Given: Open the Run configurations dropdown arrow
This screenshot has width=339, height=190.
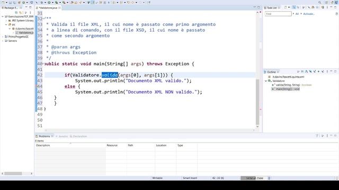Looking at the screenshot, I should tap(52, 2).
